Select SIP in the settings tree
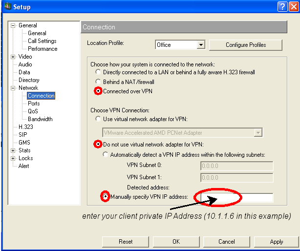The height and width of the screenshot is (251, 300). (x=23, y=135)
